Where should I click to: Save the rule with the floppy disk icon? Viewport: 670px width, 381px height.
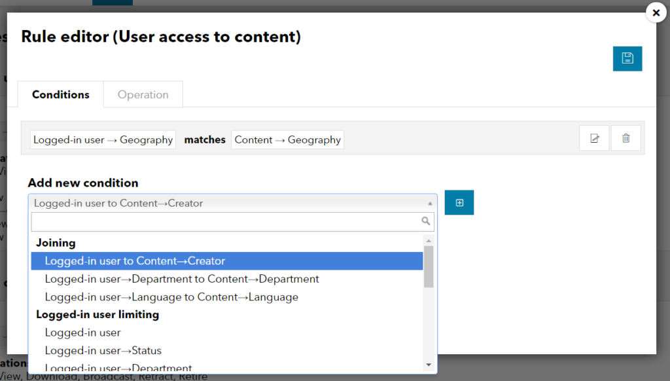[627, 58]
